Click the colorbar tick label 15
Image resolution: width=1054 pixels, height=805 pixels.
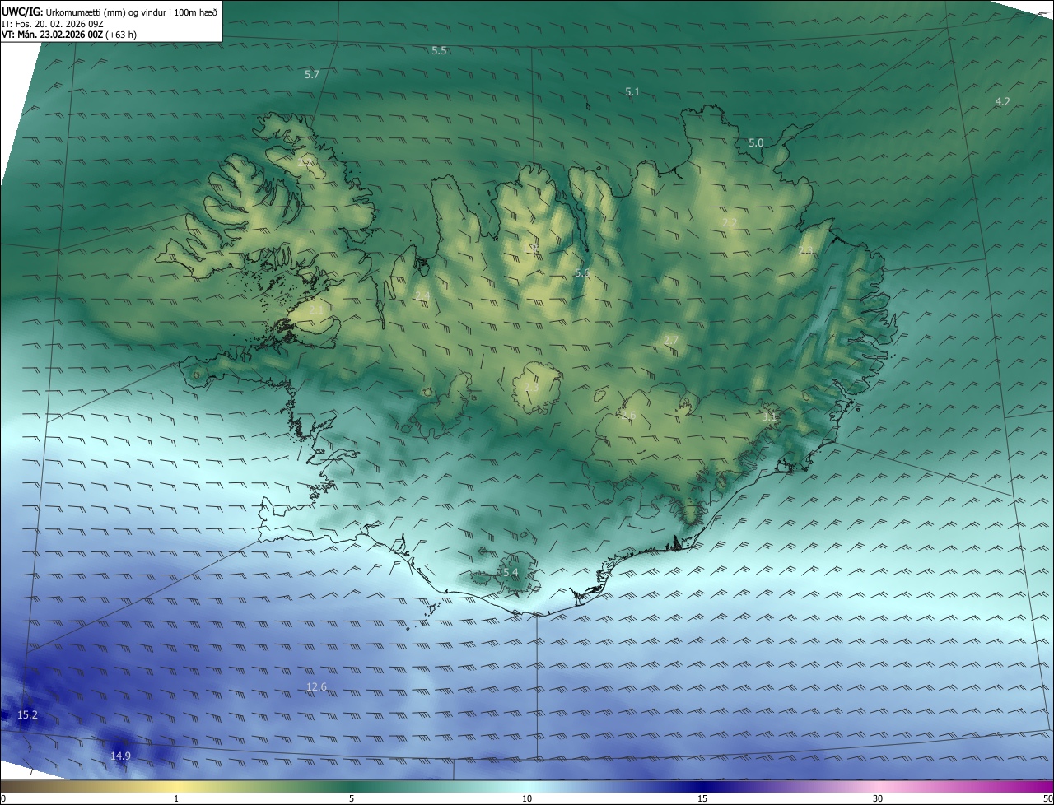point(702,798)
